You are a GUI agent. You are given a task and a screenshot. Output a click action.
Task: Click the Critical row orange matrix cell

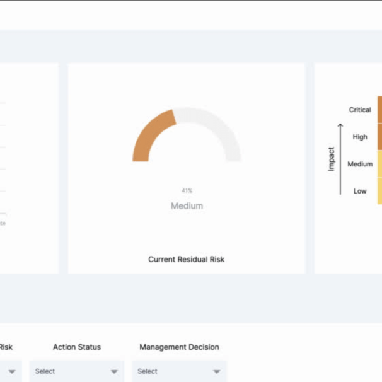click(380, 110)
